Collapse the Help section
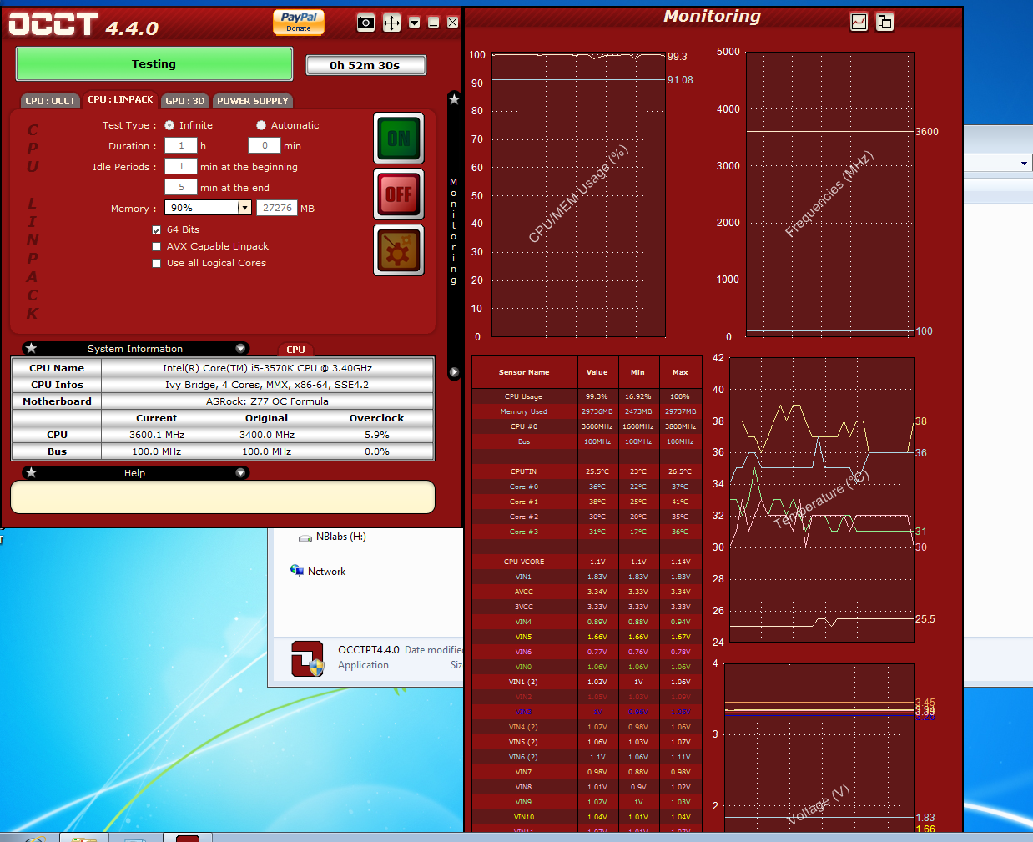Screen dimensions: 1033x842 [x=240, y=473]
